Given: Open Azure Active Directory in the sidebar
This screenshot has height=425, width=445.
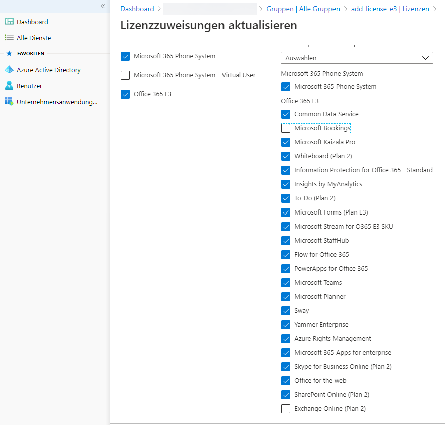Looking at the screenshot, I should pyautogui.click(x=49, y=70).
